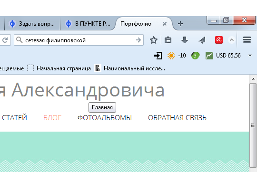Viewport: 257px width, 172px height.
Task: Open the СТАТЕЙ menu item
Action: tap(14, 118)
